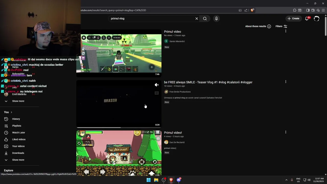Open OBS Studio from the taskbar
This screenshot has width=327, height=184.
click(x=164, y=180)
